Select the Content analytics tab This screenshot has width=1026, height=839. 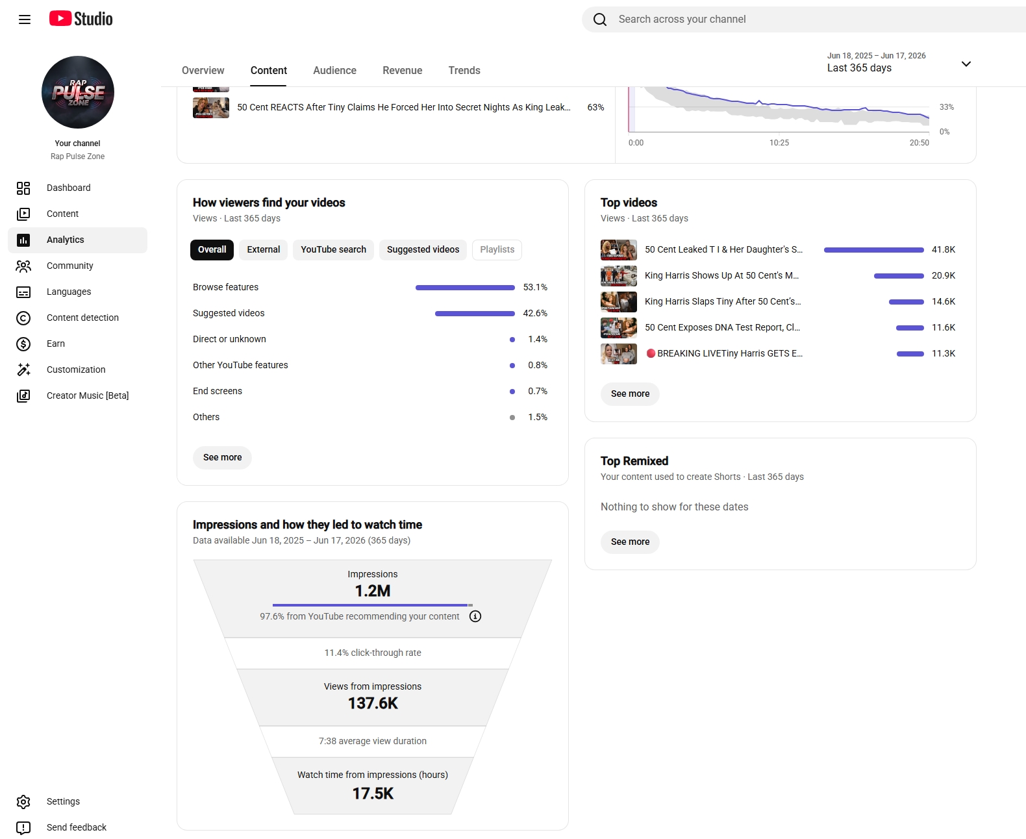[269, 70]
